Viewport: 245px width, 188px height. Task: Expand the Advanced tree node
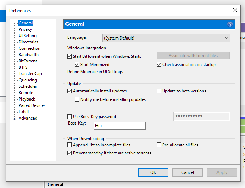pyautogui.click(x=15, y=119)
